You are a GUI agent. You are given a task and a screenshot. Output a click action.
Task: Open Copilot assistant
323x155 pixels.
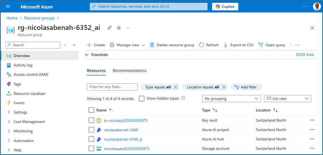click(225, 7)
